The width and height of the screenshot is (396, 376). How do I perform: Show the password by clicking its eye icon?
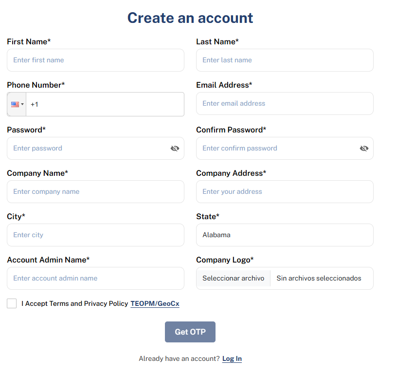coord(175,148)
